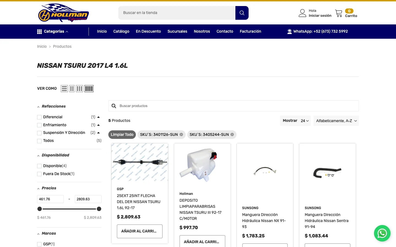
Task: Check the Fuera De Stock filter
Action: 39,174
